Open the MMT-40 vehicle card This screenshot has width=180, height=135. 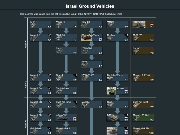tap(117, 131)
